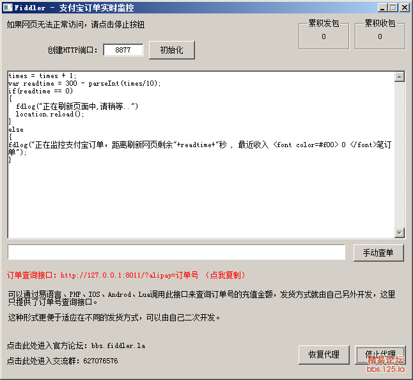Screen dimensions: 413x380
Task: Click the log scrollbar down arrow
Action: [x=400, y=233]
